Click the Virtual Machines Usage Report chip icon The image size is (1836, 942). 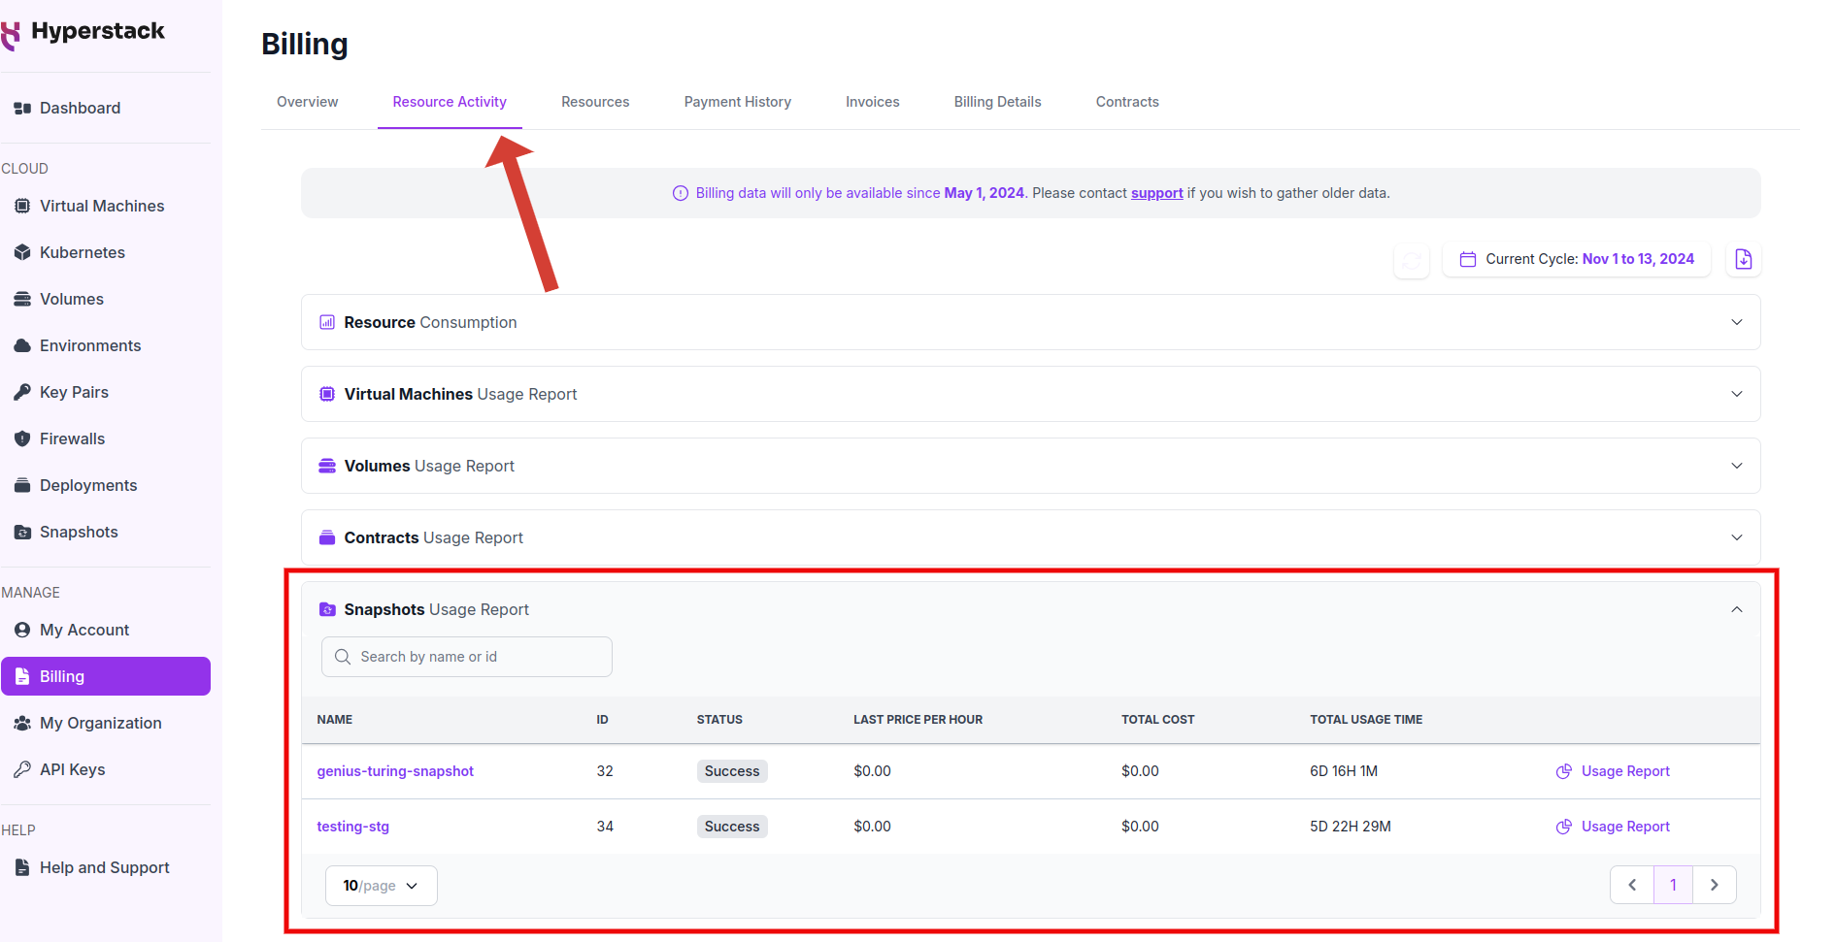pyautogui.click(x=327, y=394)
